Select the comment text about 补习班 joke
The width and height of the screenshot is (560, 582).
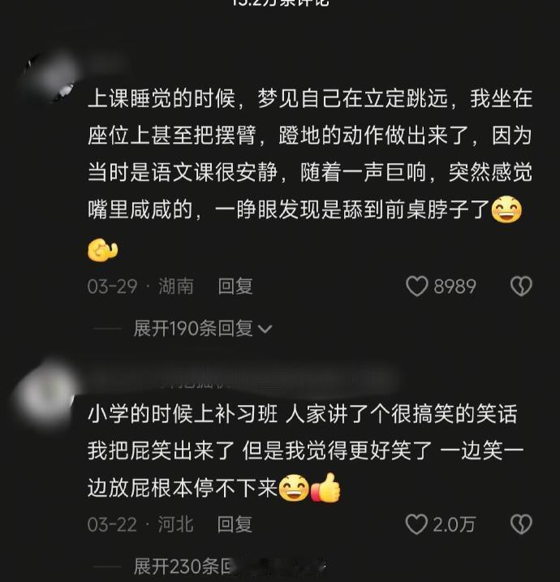point(306,451)
